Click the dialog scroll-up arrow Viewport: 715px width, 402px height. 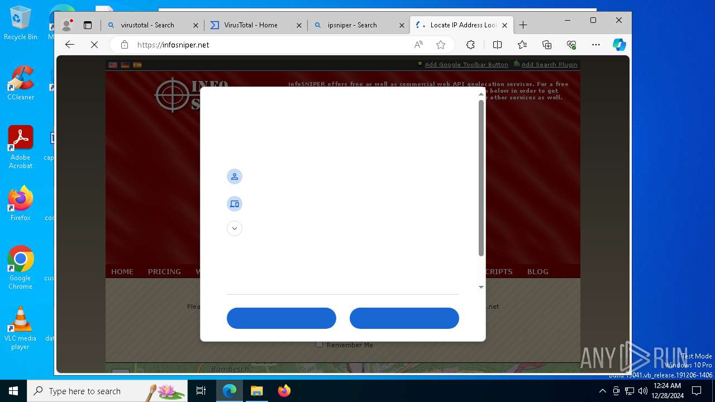[x=481, y=94]
